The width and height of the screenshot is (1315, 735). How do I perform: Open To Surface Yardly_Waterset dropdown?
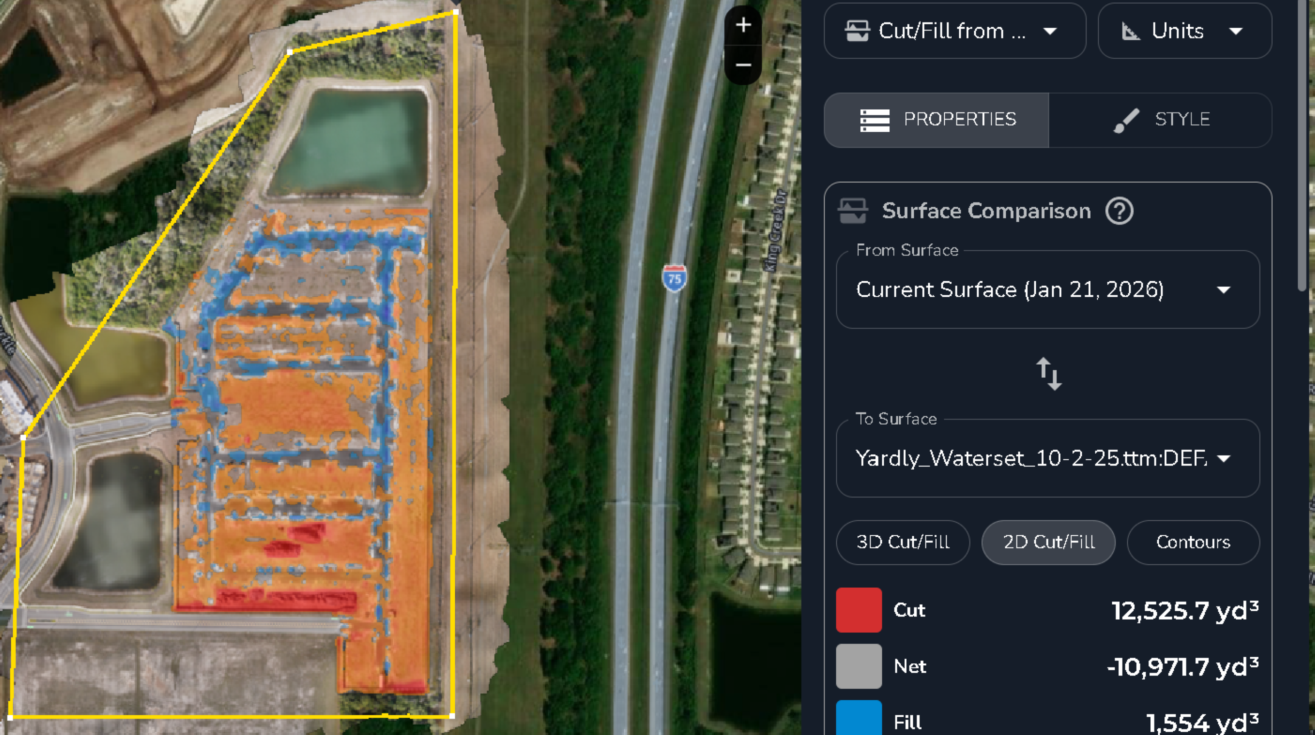tap(1047, 458)
